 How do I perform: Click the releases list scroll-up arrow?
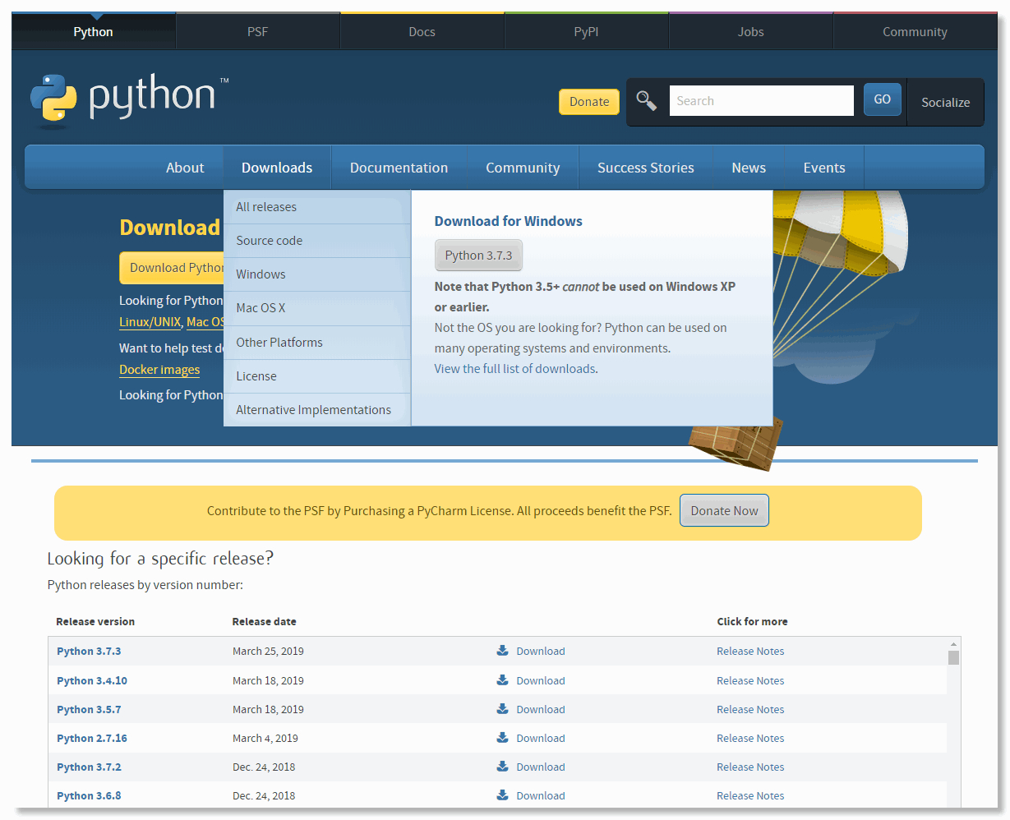(953, 644)
